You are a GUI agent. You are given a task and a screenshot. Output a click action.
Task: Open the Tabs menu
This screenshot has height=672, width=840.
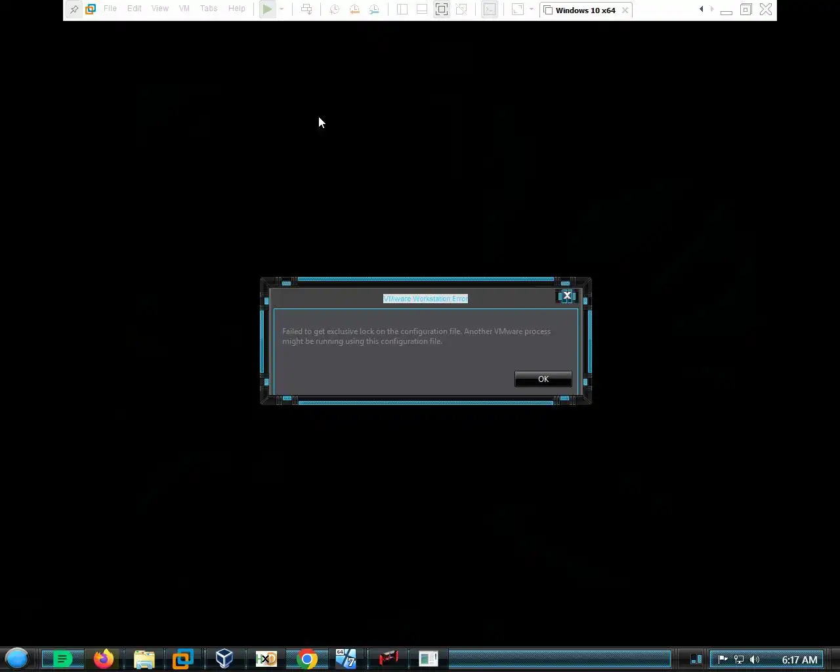(x=209, y=9)
